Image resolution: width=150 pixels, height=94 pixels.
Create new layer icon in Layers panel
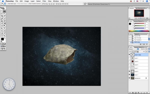(x=144, y=93)
